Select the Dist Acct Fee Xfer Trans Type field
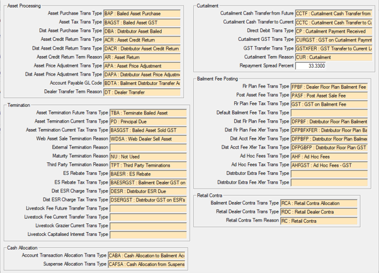Screen dimensions: 379x273 (329, 139)
